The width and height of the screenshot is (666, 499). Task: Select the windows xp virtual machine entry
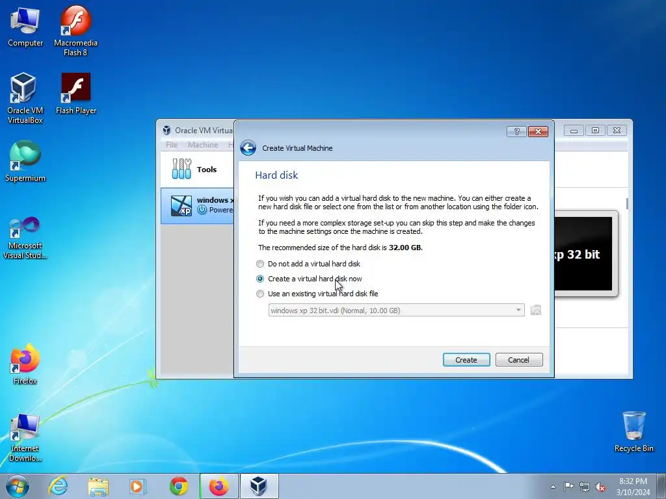tap(198, 205)
